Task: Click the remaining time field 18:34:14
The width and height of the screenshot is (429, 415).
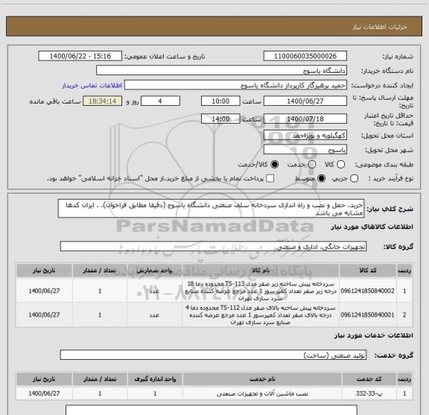Action: pos(103,101)
